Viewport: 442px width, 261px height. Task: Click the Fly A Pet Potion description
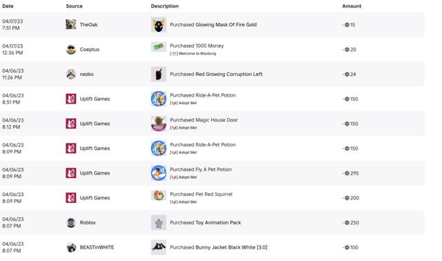(201, 169)
